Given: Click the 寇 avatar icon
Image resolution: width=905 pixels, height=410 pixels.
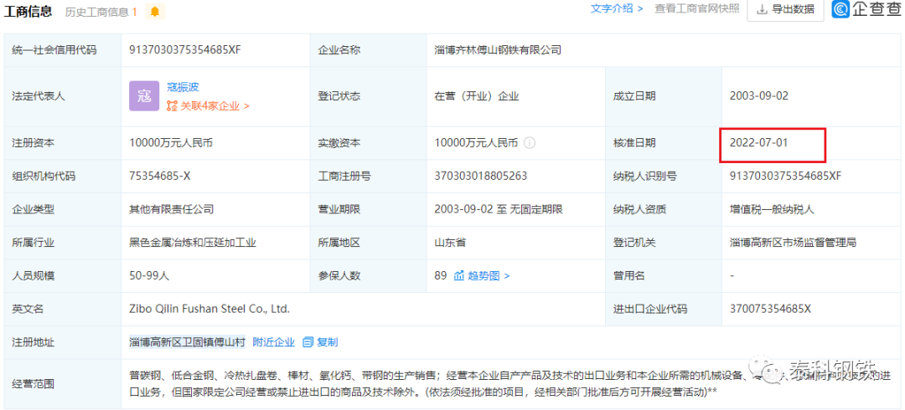Looking at the screenshot, I should point(144,96).
